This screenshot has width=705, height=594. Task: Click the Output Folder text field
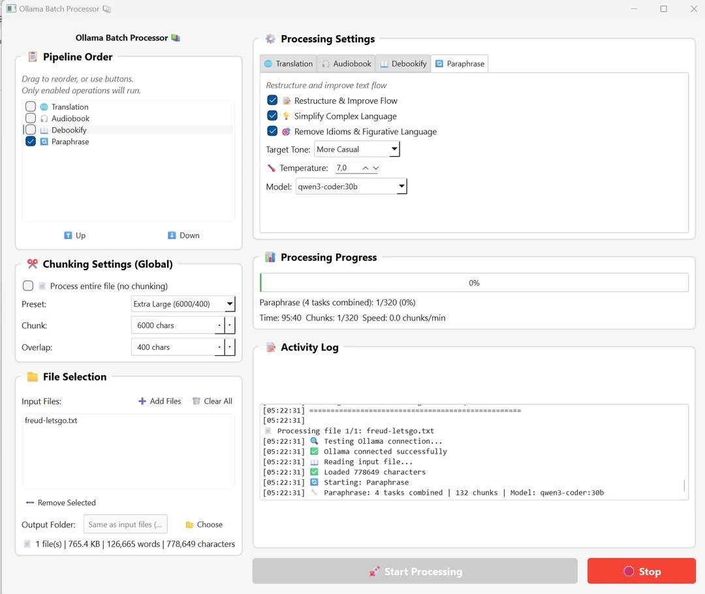coord(125,525)
